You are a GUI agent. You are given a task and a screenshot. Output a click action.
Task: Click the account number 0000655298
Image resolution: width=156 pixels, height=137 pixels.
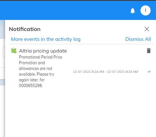tap(31, 85)
